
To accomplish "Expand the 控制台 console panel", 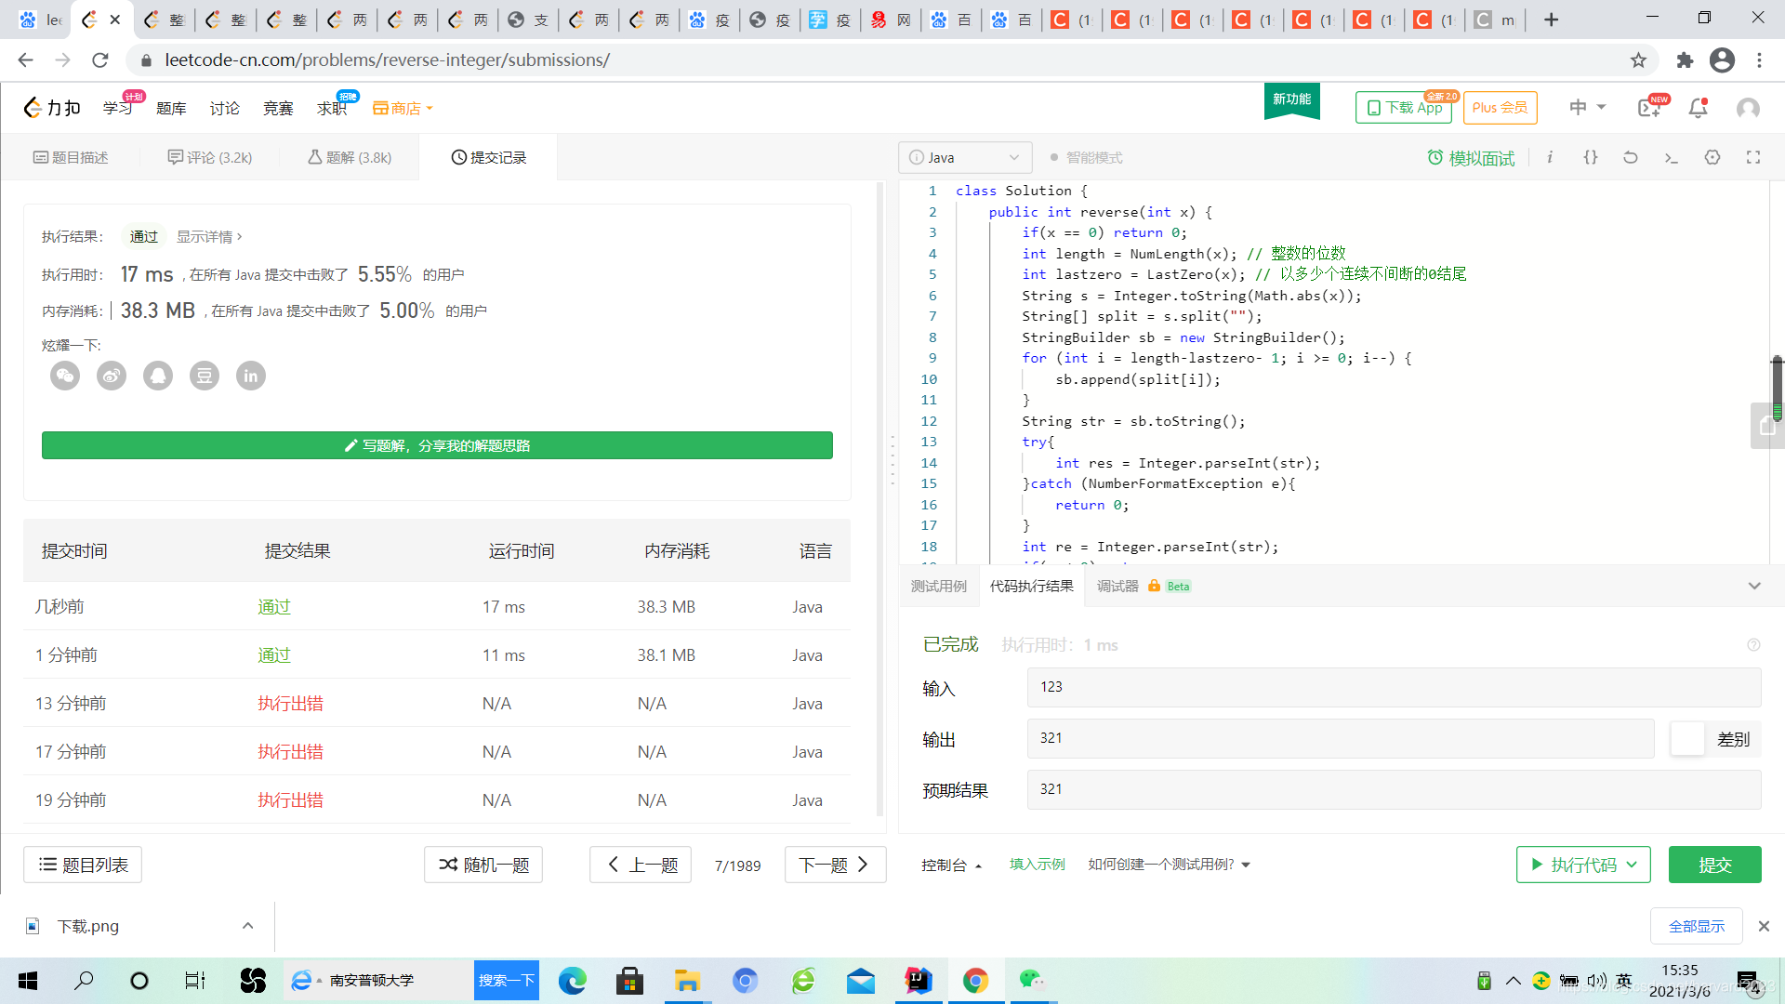I will coord(951,865).
